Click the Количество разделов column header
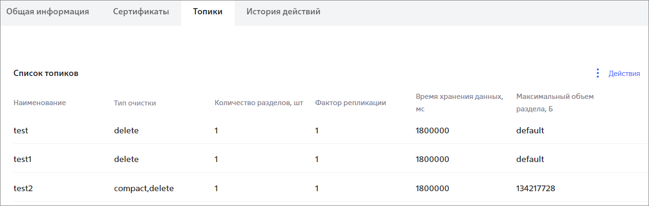The height and width of the screenshot is (206, 649). [259, 103]
